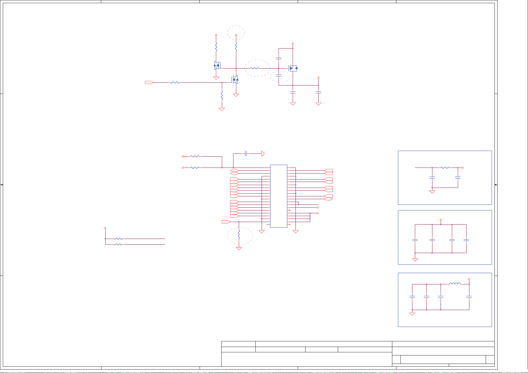Select power terminal inside the dashed circle
Screen dimensions: 528x373
pos(236,35)
